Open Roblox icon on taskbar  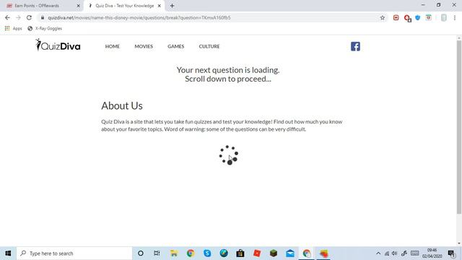pyautogui.click(x=257, y=253)
